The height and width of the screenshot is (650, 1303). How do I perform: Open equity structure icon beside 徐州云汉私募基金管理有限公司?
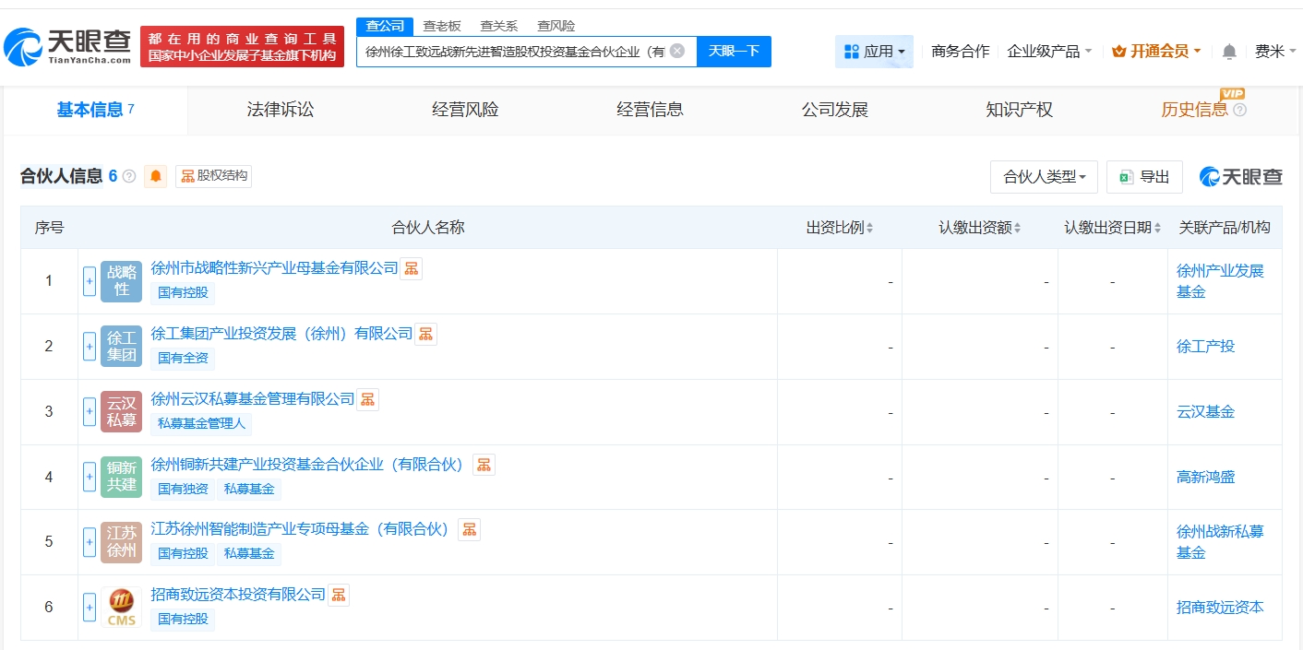click(x=368, y=399)
